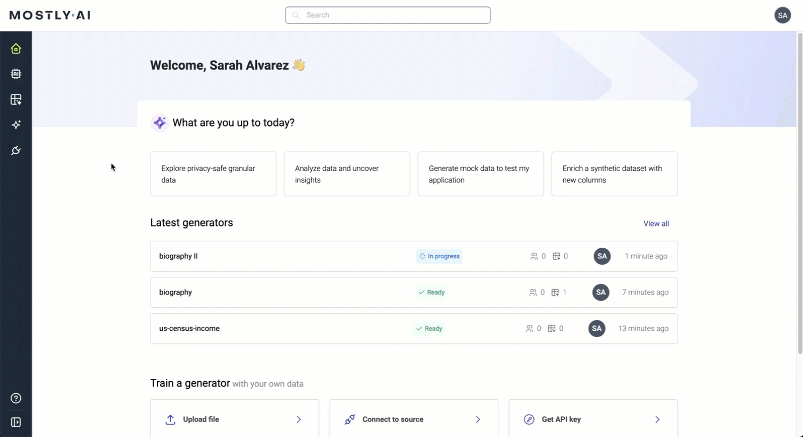Select the Home icon in the sidebar
Screen dimensions: 803x437
click(x=16, y=48)
